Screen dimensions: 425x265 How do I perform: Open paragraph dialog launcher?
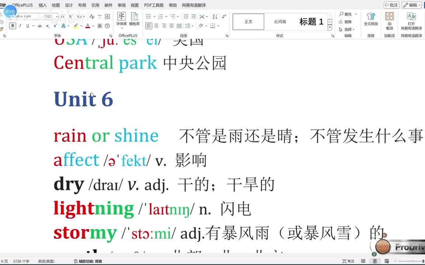click(227, 36)
